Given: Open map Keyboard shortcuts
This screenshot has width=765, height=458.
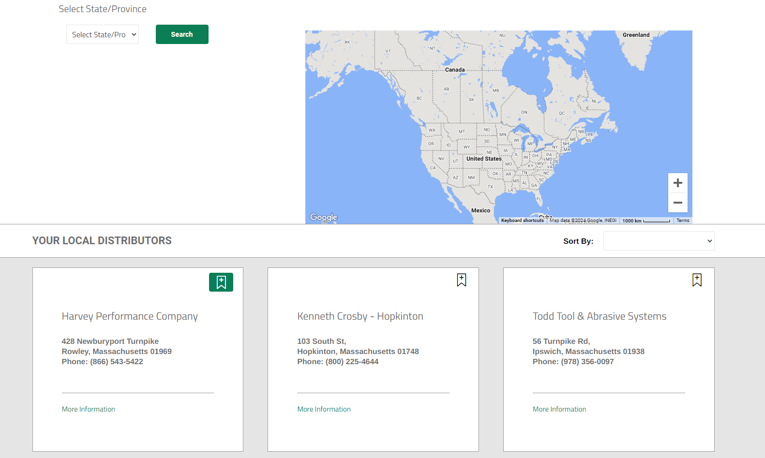Looking at the screenshot, I should click(x=522, y=221).
